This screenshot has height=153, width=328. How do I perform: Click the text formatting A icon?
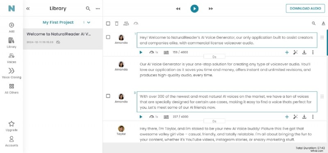point(323,23)
